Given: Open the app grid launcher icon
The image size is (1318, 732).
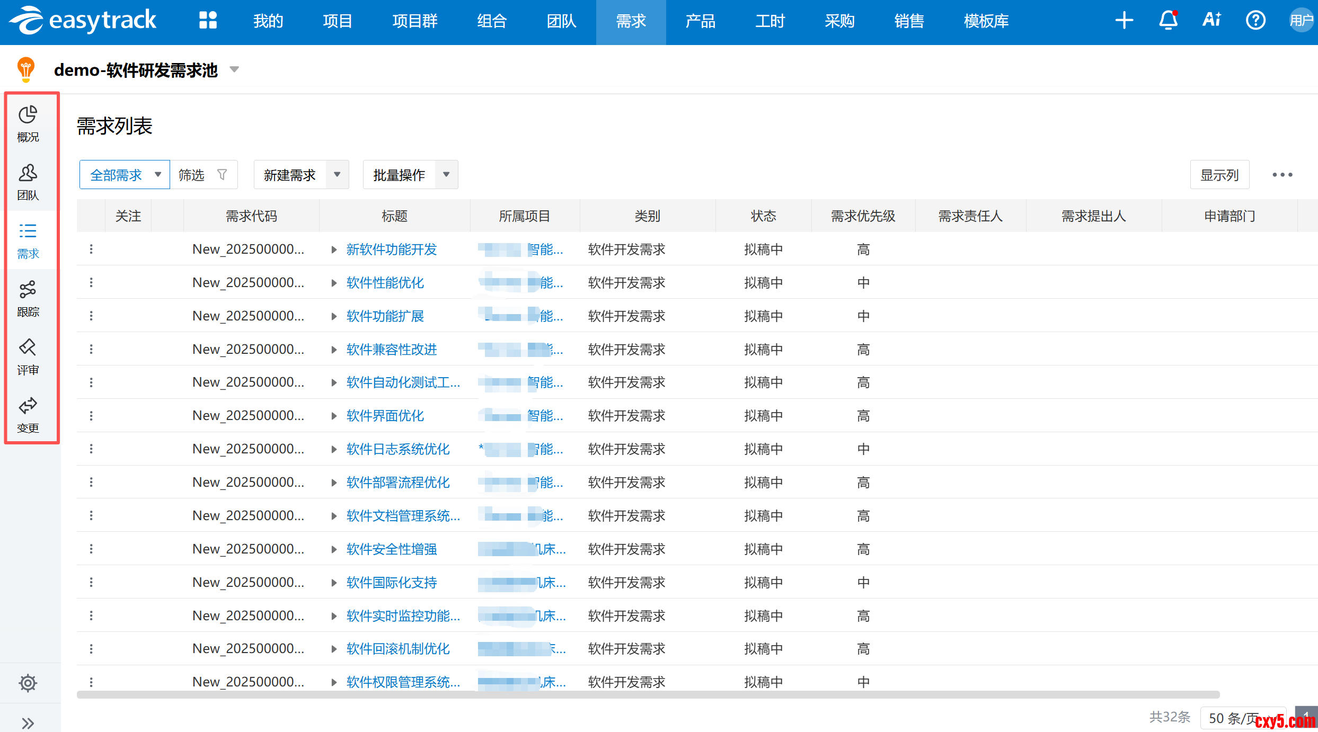Looking at the screenshot, I should (208, 21).
